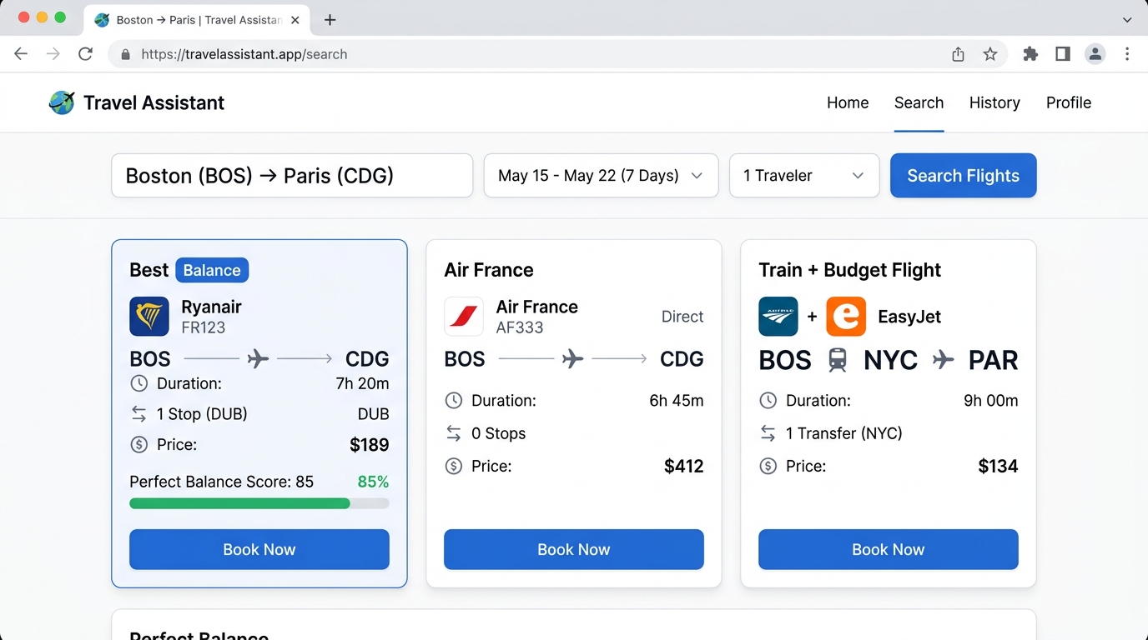This screenshot has width=1148, height=640.
Task: Click the clock icon in Train + Budget Flight card
Action: (x=768, y=401)
